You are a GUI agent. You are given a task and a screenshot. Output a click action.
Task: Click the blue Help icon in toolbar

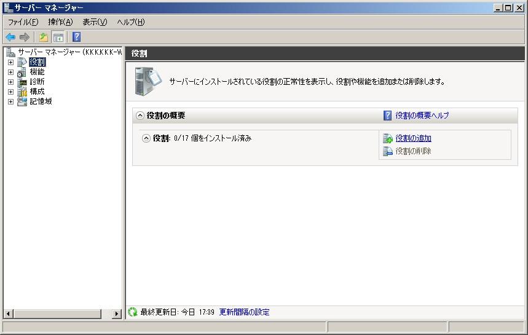(76, 37)
